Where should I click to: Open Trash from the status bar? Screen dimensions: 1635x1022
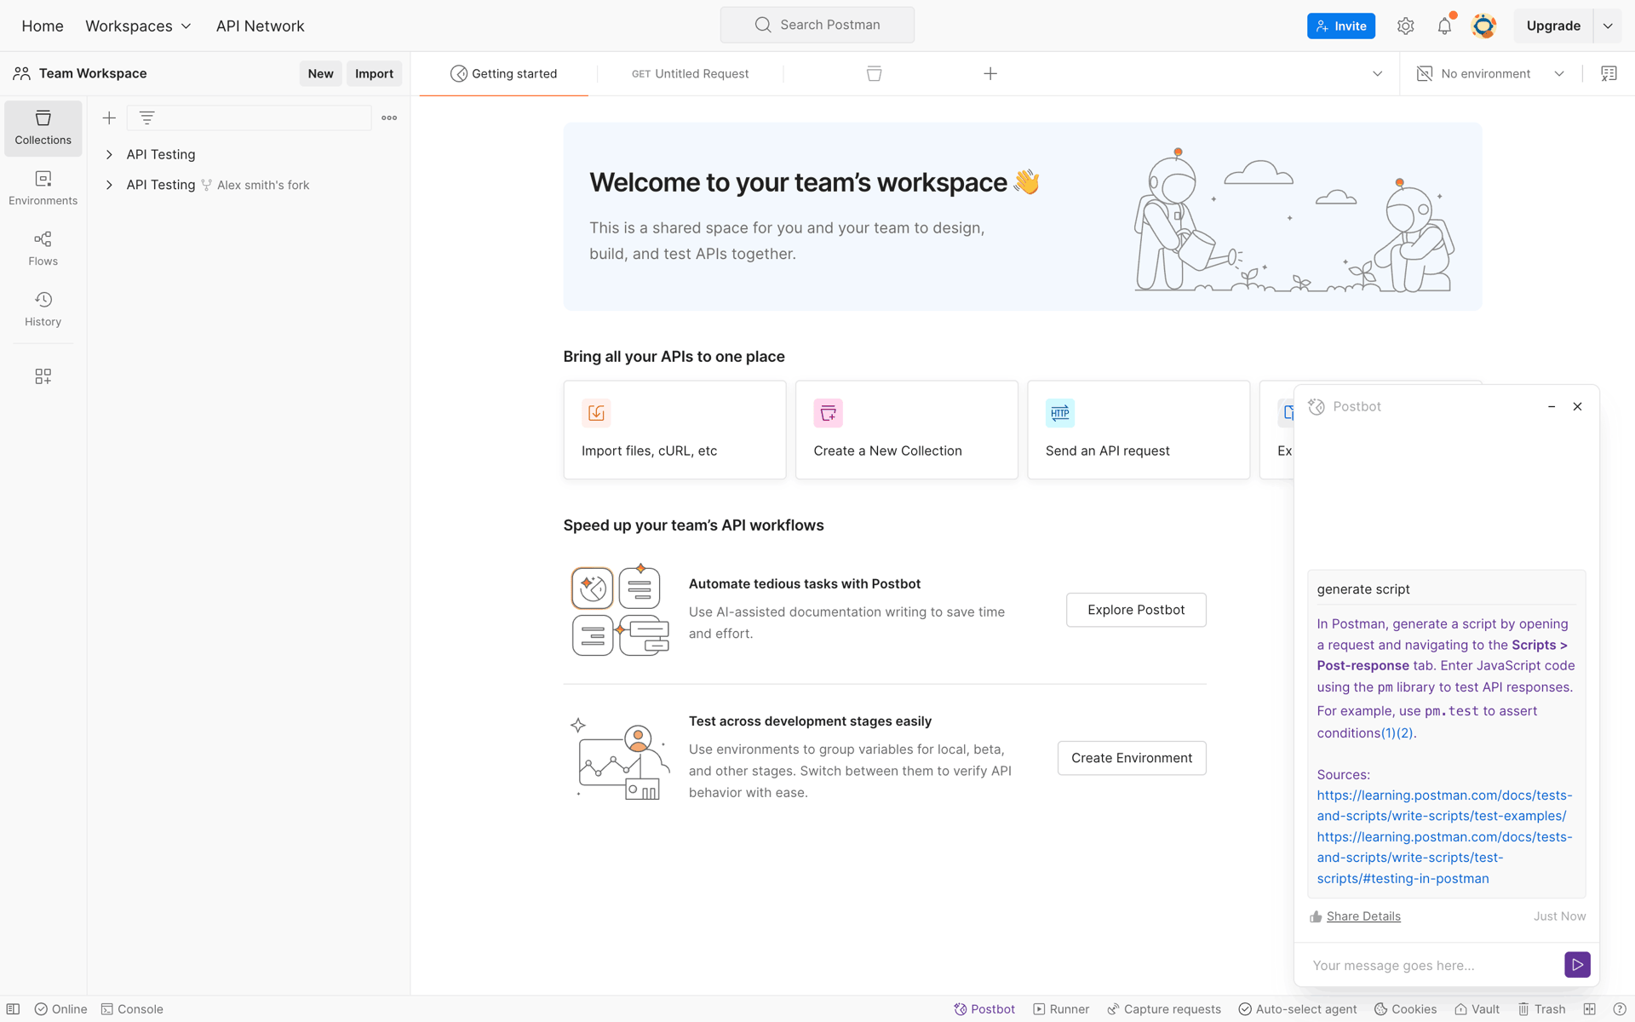click(1541, 1008)
